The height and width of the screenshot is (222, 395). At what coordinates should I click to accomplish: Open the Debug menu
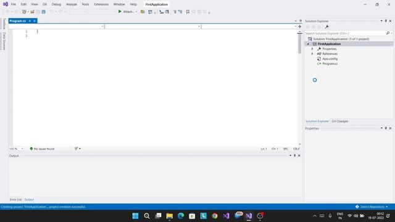pyautogui.click(x=56, y=4)
